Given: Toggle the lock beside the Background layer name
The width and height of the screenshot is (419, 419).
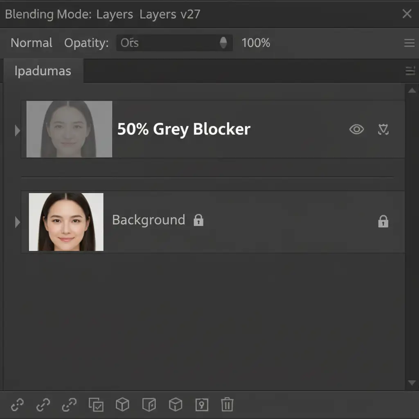Looking at the screenshot, I should [198, 220].
